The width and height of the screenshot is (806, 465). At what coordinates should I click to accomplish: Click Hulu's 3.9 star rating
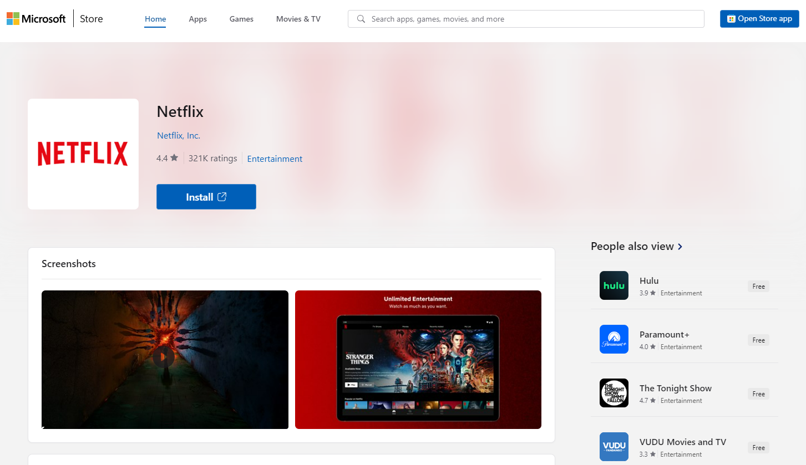pos(648,293)
